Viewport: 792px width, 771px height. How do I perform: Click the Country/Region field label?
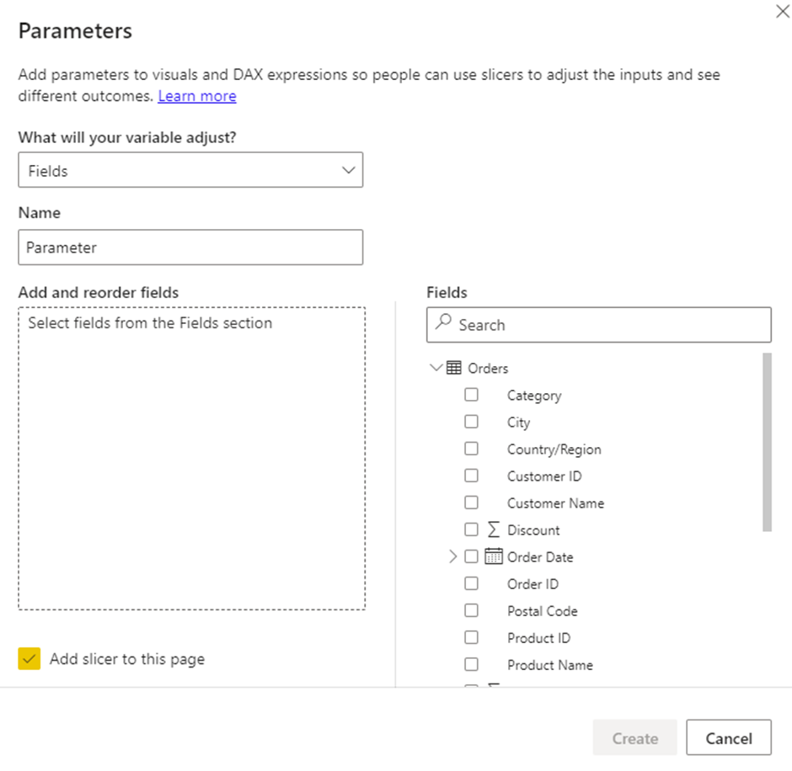[x=554, y=449]
